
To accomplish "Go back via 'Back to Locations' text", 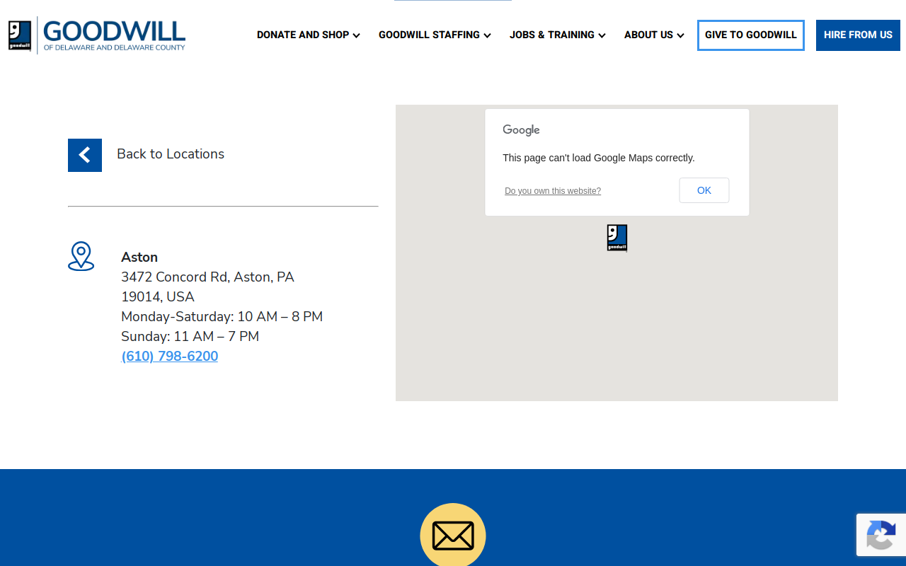I will point(171,154).
